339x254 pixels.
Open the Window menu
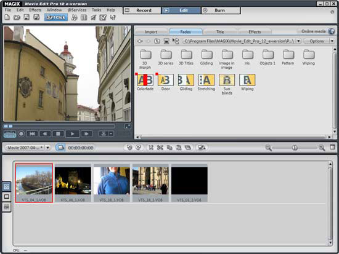click(54, 10)
